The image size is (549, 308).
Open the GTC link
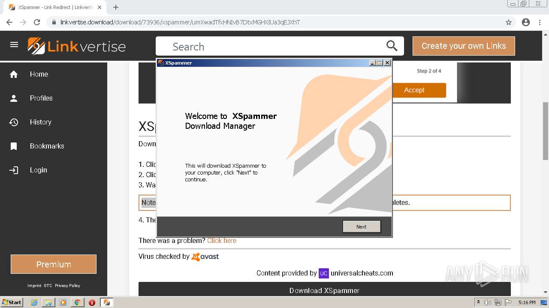click(x=48, y=285)
